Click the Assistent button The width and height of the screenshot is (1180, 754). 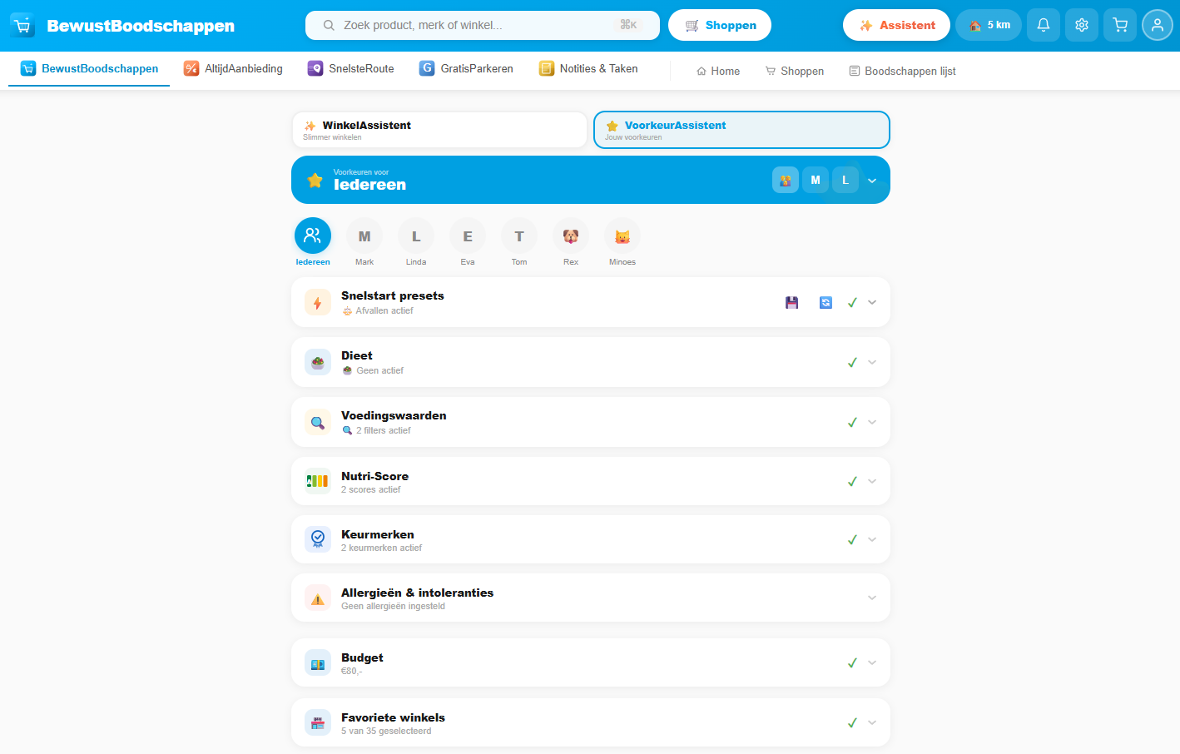896,25
